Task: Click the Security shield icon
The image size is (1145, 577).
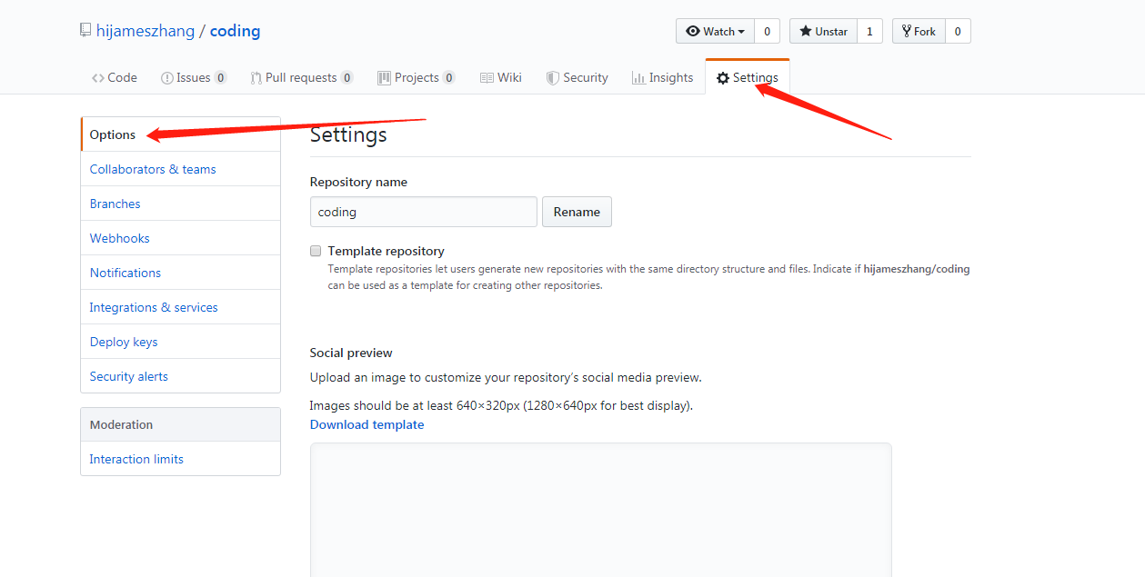Action: 552,78
